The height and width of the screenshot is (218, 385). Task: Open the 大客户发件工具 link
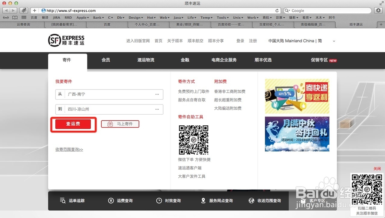coord(191,176)
